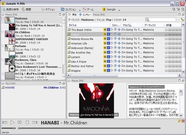The height and width of the screenshot is (135, 186).
Task: Collapse the Mr.Children artist node
Action: 3,32
